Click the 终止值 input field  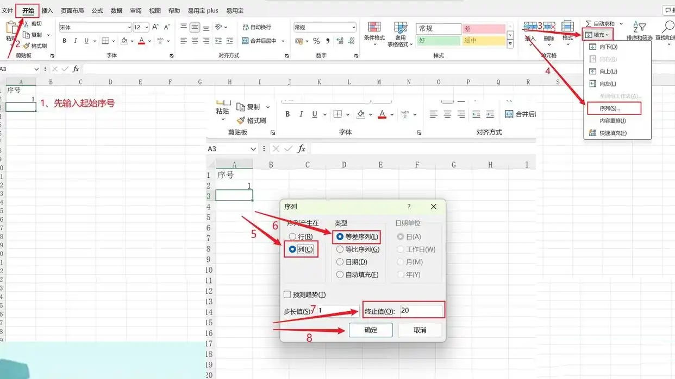coord(421,310)
